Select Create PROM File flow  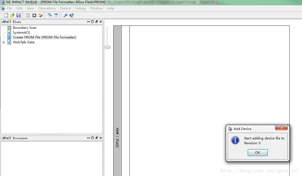44,37
